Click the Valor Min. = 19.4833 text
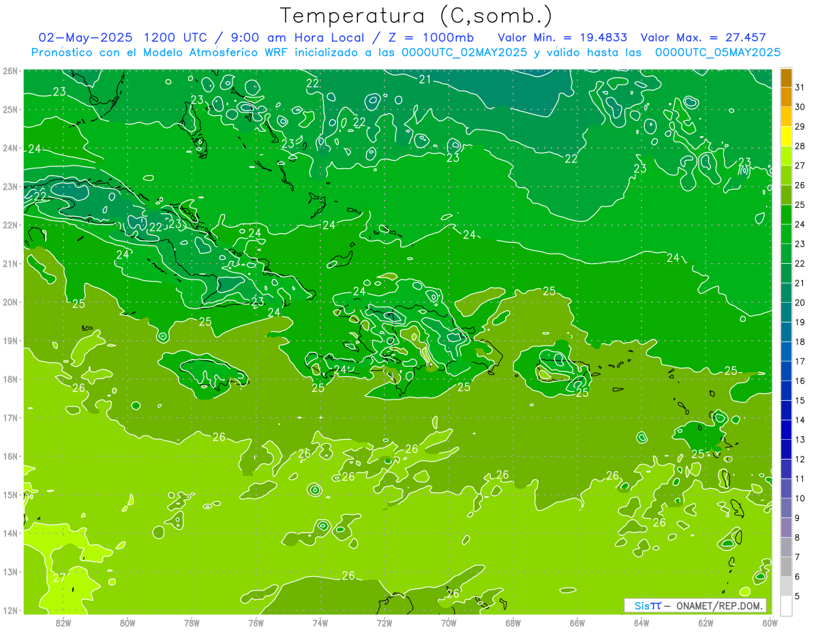 [x=562, y=37]
